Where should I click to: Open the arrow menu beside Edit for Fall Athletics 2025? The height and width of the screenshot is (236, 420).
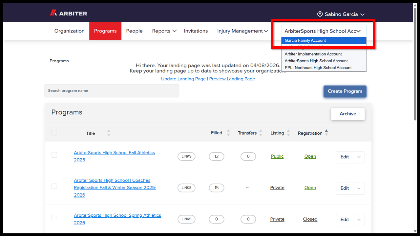(359, 157)
